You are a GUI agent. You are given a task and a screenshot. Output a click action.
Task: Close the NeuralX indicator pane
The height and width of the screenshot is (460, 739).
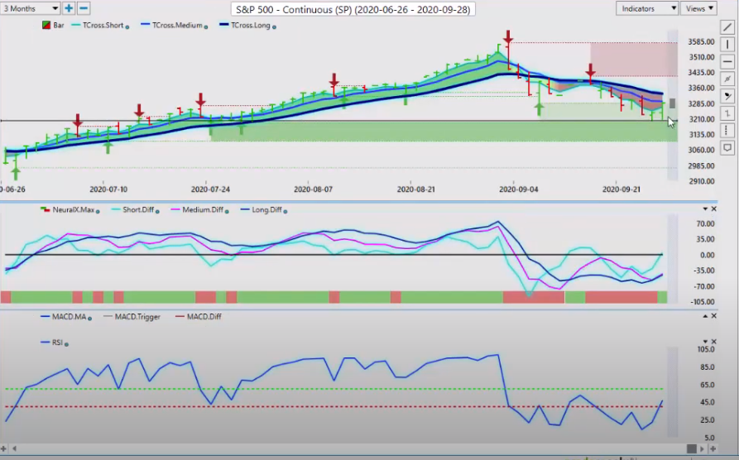click(713, 208)
